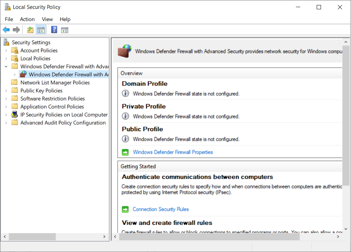
Task: Click the Up One Level folder icon
Action: pos(30,30)
